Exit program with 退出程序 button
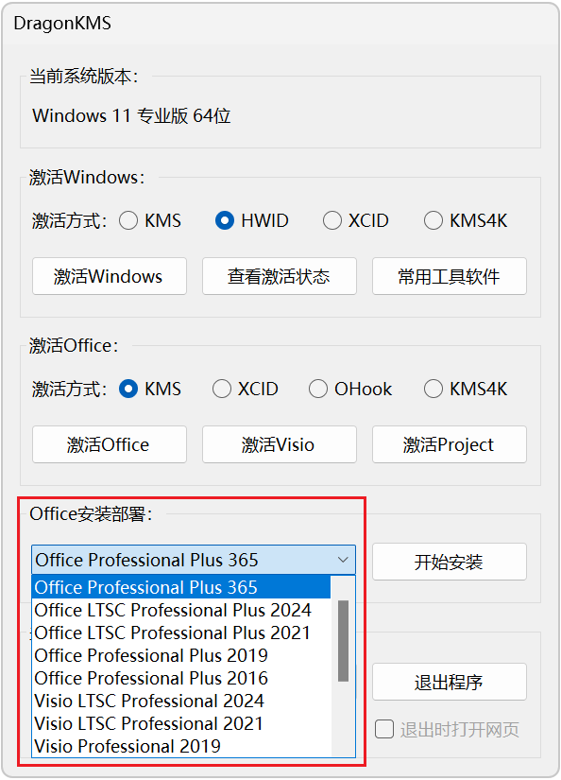 tap(450, 682)
